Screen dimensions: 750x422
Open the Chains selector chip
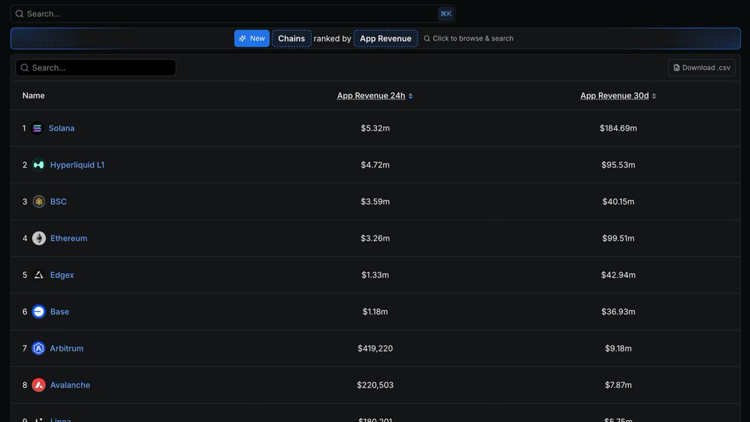(x=291, y=38)
